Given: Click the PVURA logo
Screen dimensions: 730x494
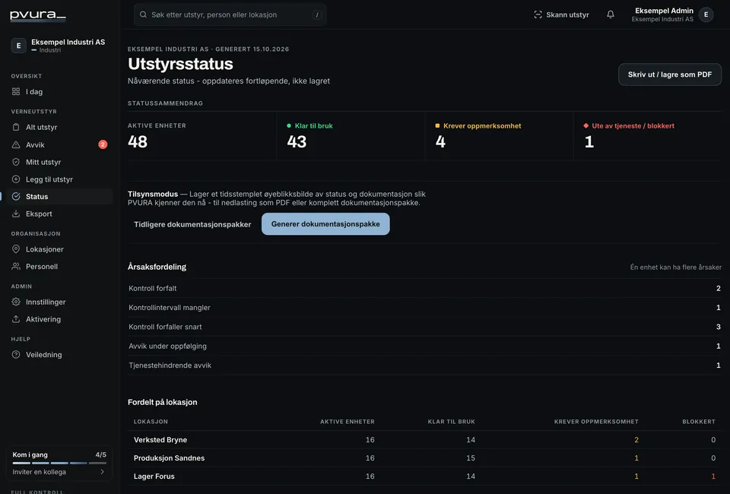Looking at the screenshot, I should [38, 15].
